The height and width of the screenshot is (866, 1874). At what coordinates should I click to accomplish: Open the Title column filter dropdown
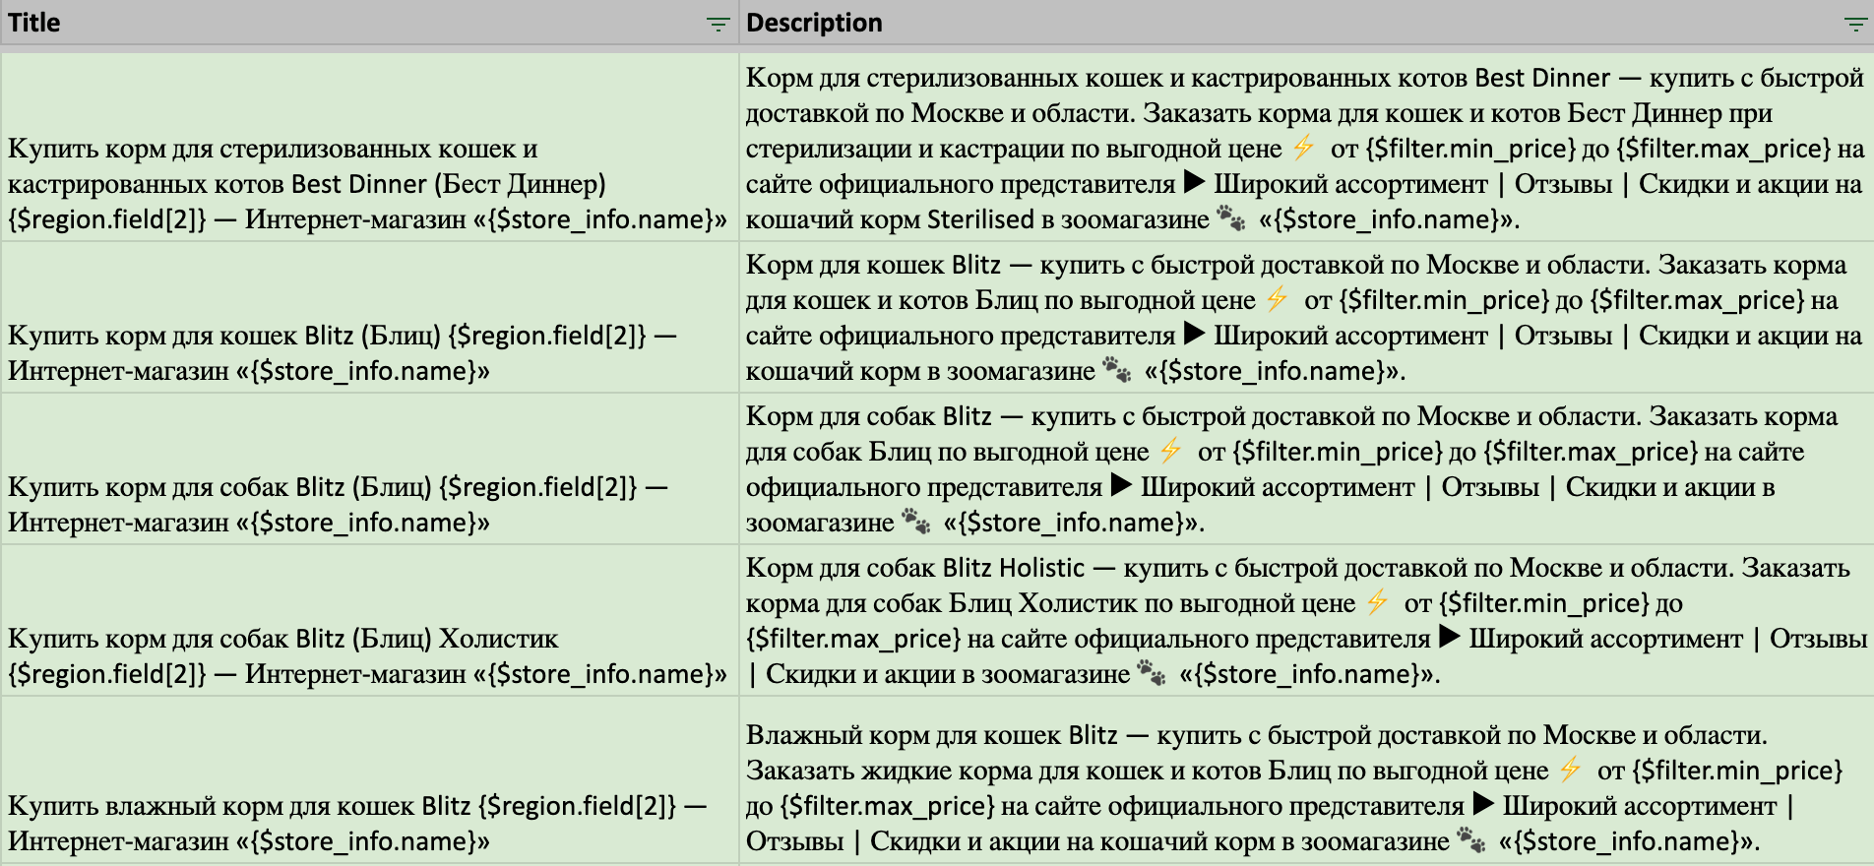(718, 25)
